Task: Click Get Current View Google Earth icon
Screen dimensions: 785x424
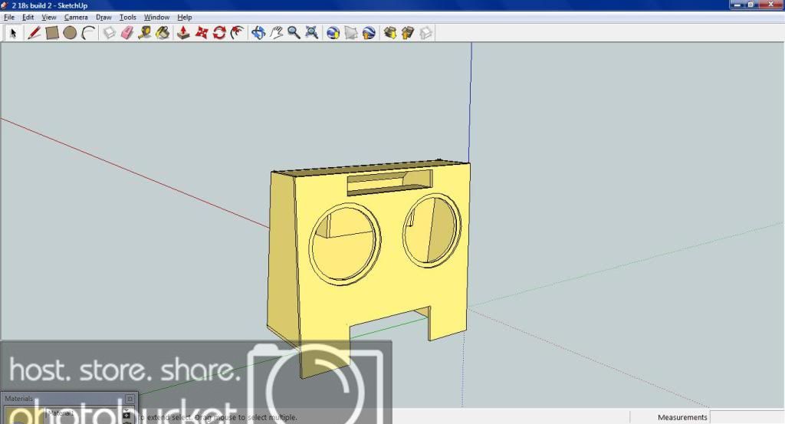Action: tap(333, 33)
